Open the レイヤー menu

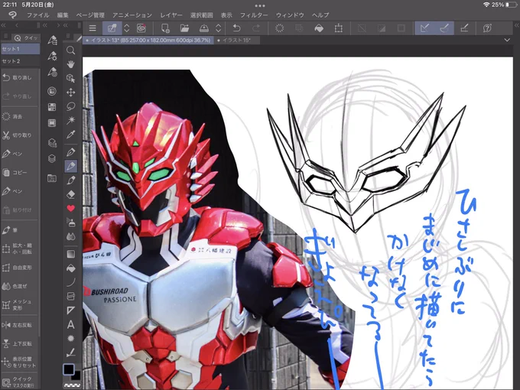point(171,15)
